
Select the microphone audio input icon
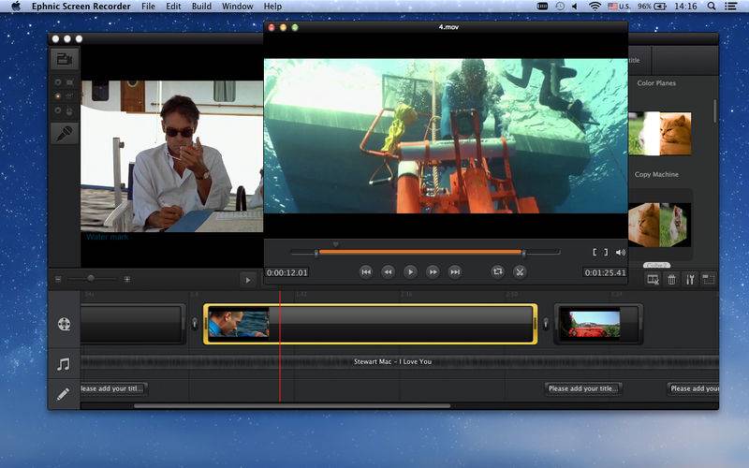pyautogui.click(x=65, y=134)
